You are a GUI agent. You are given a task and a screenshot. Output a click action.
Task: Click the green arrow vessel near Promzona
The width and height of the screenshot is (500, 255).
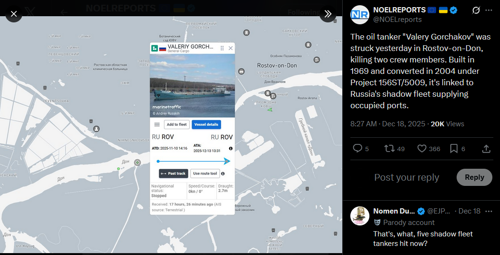tap(270, 110)
